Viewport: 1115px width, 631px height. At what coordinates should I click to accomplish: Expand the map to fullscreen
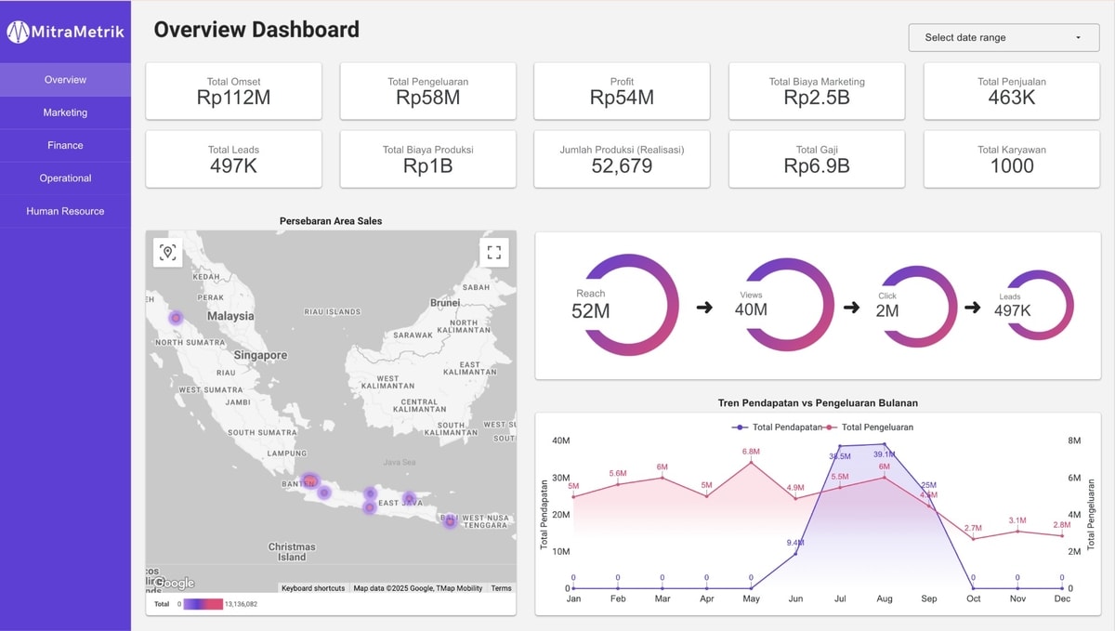click(493, 253)
